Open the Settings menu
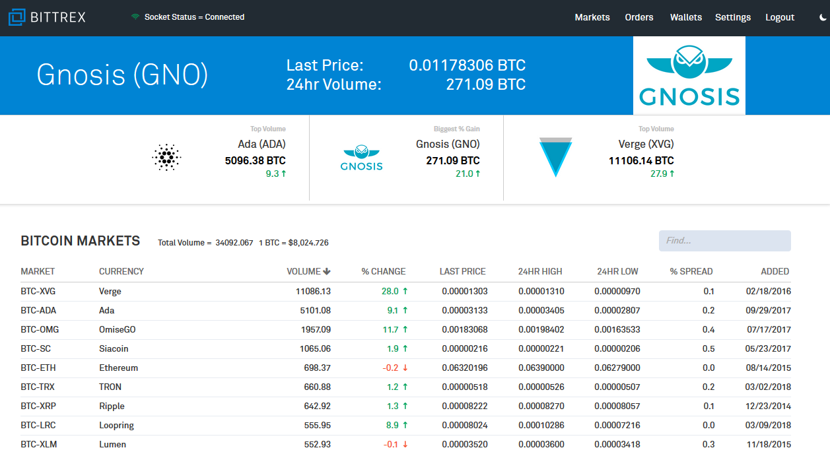This screenshot has height=454, width=830. pyautogui.click(x=733, y=17)
